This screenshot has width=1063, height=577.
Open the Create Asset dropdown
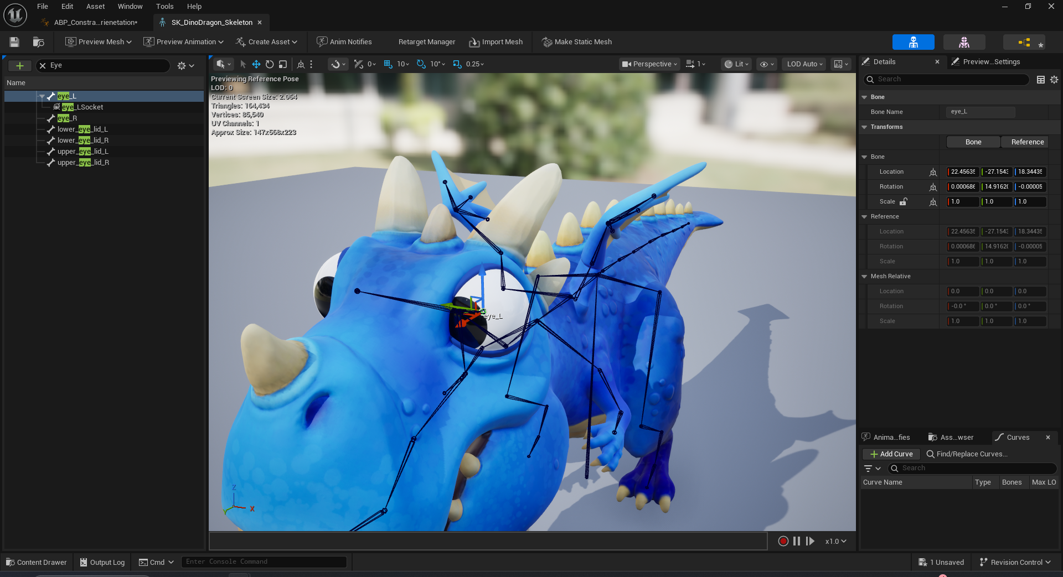266,42
